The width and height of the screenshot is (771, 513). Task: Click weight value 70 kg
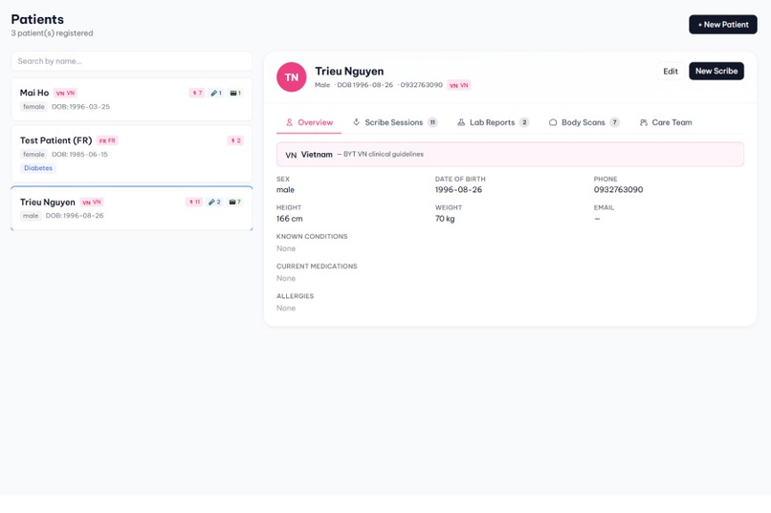click(445, 219)
